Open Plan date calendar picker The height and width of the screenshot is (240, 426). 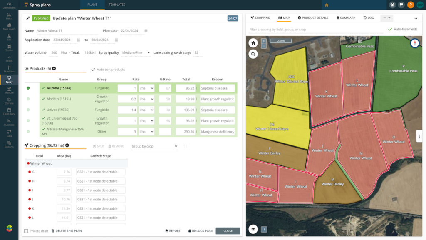coord(146,31)
